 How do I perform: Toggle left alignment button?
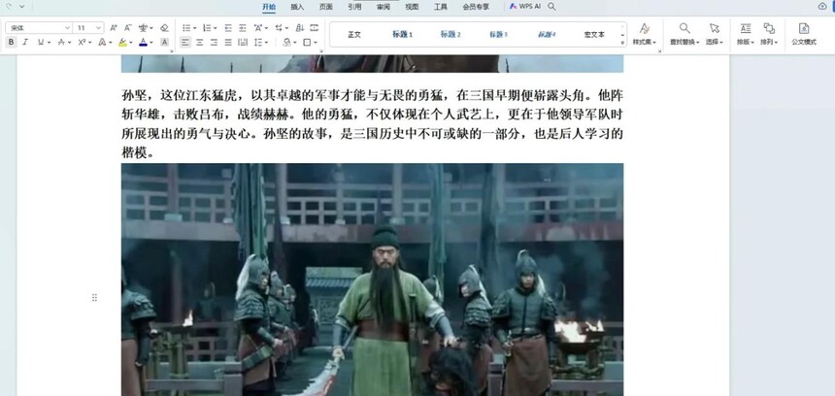pyautogui.click(x=184, y=42)
